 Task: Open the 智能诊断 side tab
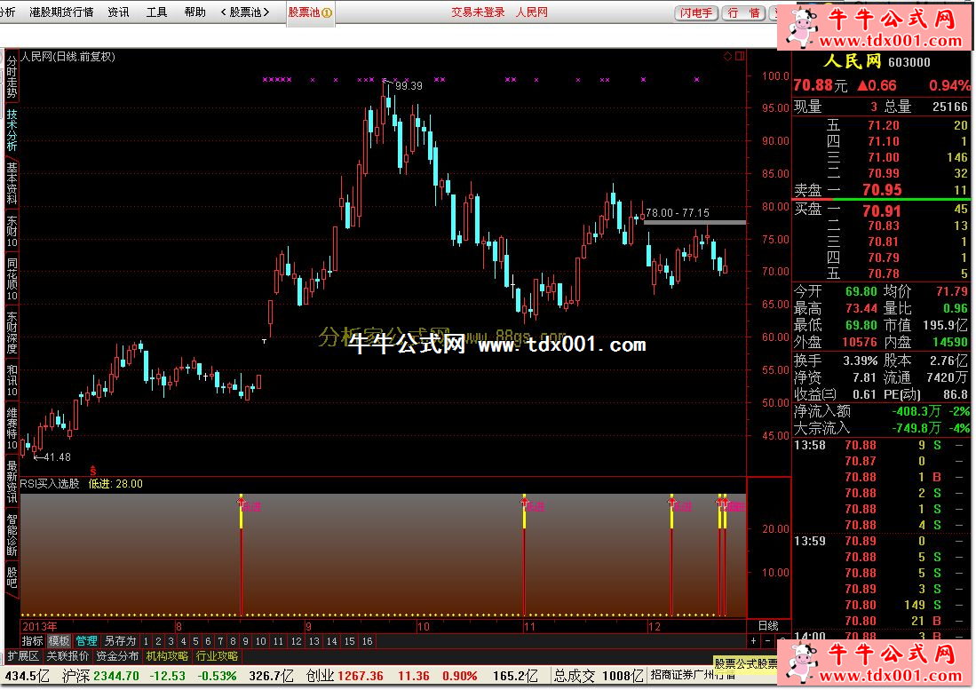pyautogui.click(x=12, y=535)
